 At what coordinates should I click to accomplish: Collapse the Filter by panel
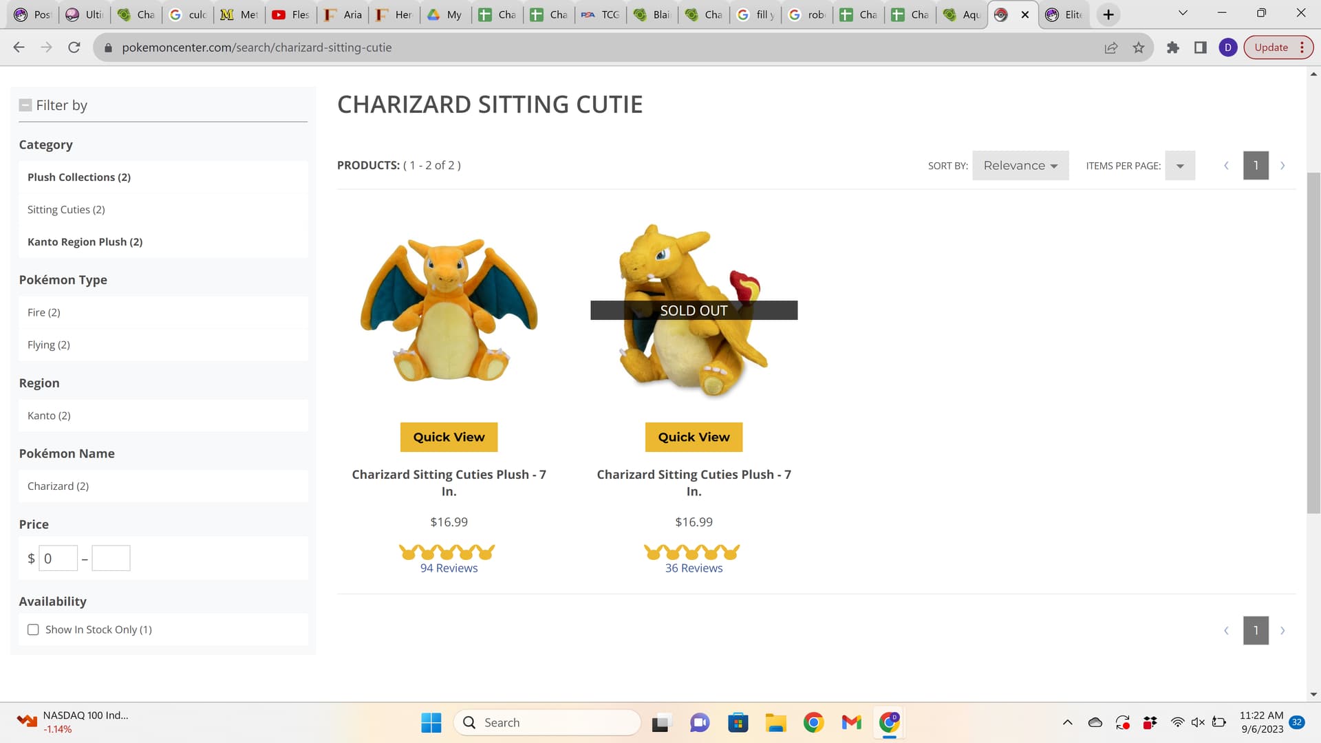point(25,105)
